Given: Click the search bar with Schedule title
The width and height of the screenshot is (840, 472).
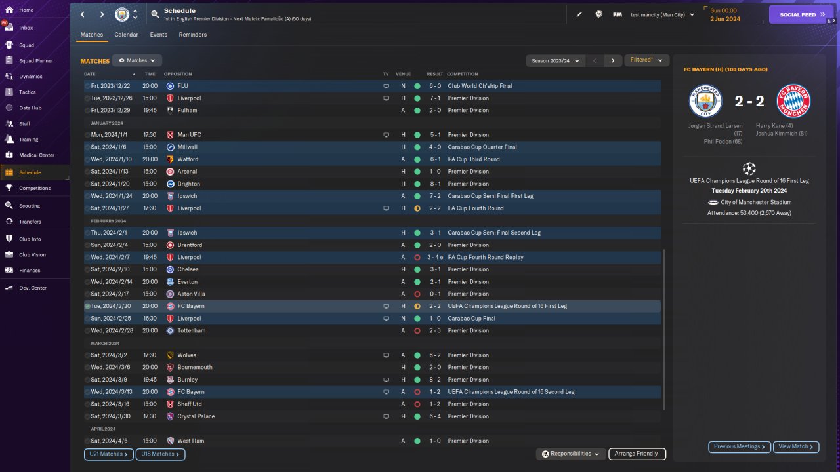Looking at the screenshot, I should click(x=357, y=14).
